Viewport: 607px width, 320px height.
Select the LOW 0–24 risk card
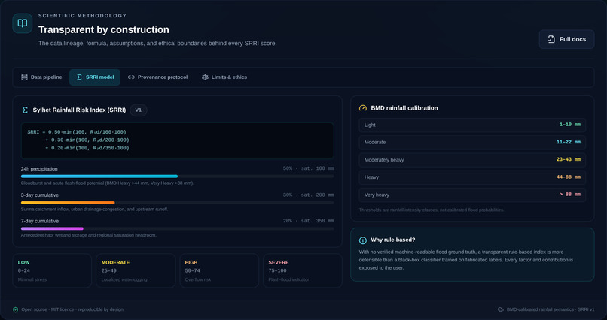52,270
